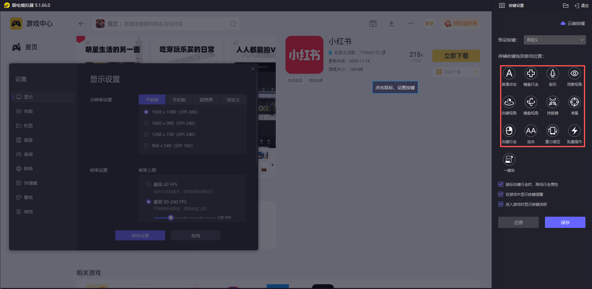Click the 还原 button

[518, 222]
